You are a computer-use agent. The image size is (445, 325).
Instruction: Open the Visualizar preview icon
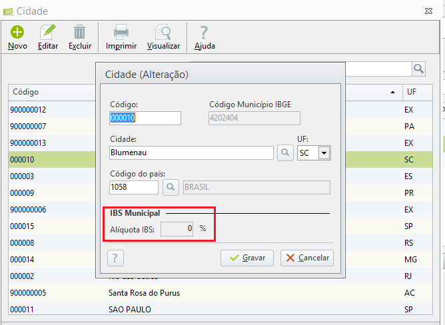pos(163,32)
